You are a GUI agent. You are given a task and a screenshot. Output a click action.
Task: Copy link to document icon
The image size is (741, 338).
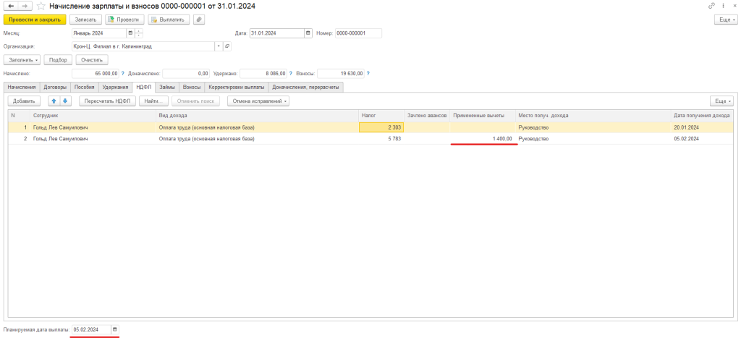coord(711,6)
